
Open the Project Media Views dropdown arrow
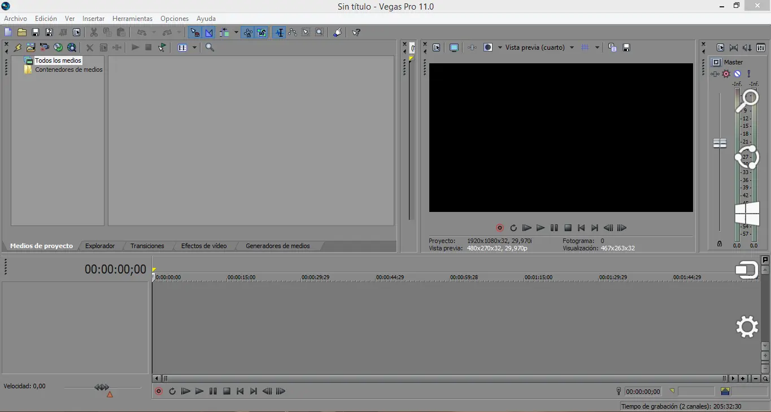point(194,47)
